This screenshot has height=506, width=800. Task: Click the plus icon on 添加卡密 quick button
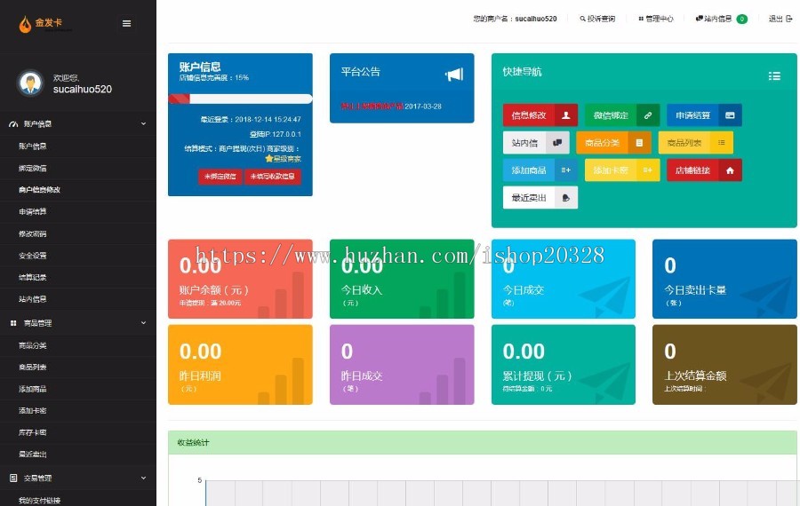click(x=648, y=170)
